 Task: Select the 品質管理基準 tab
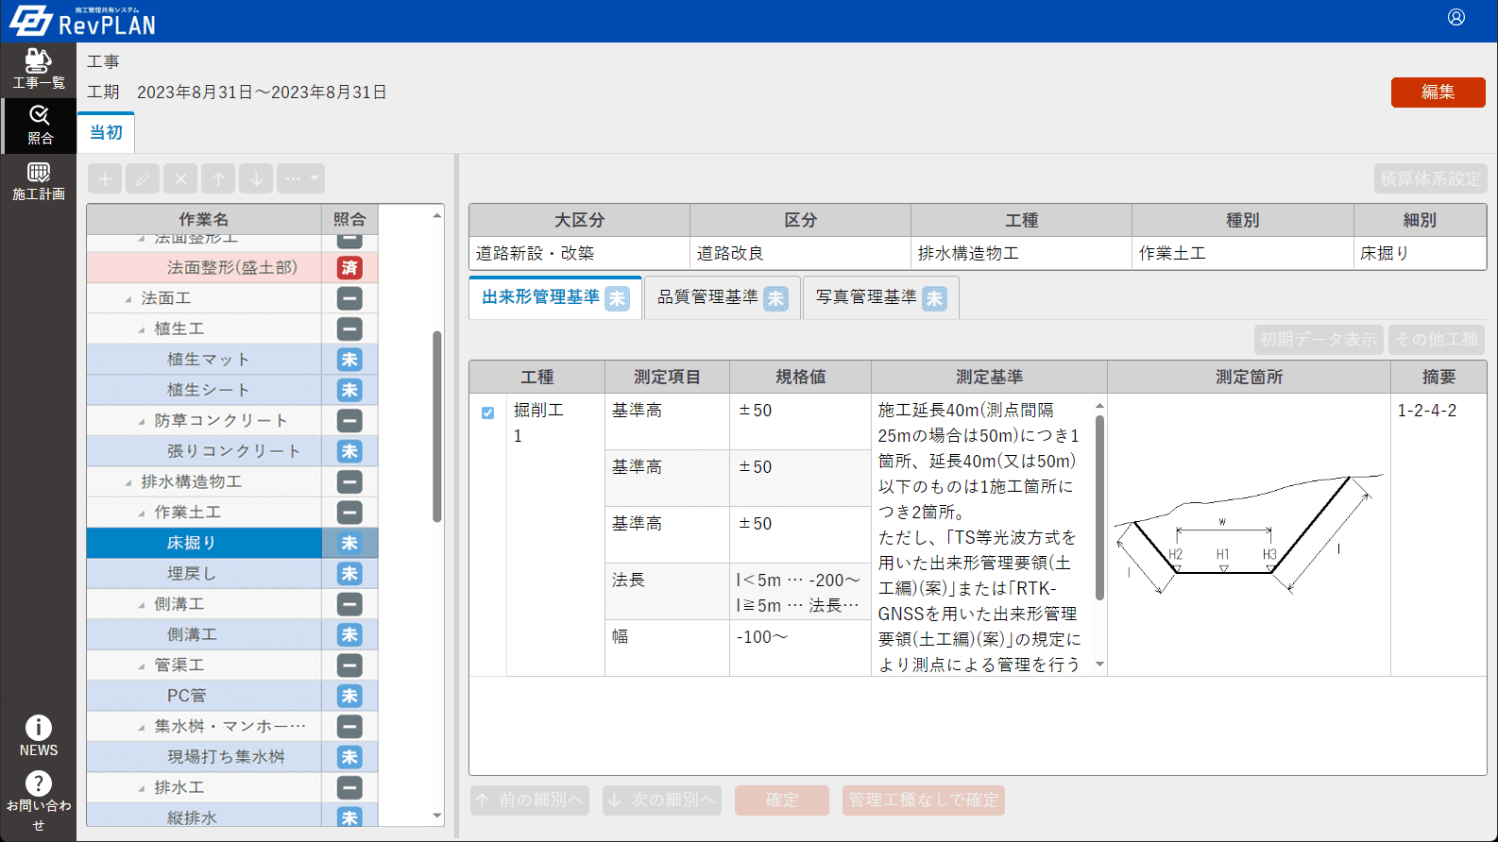[x=723, y=297]
